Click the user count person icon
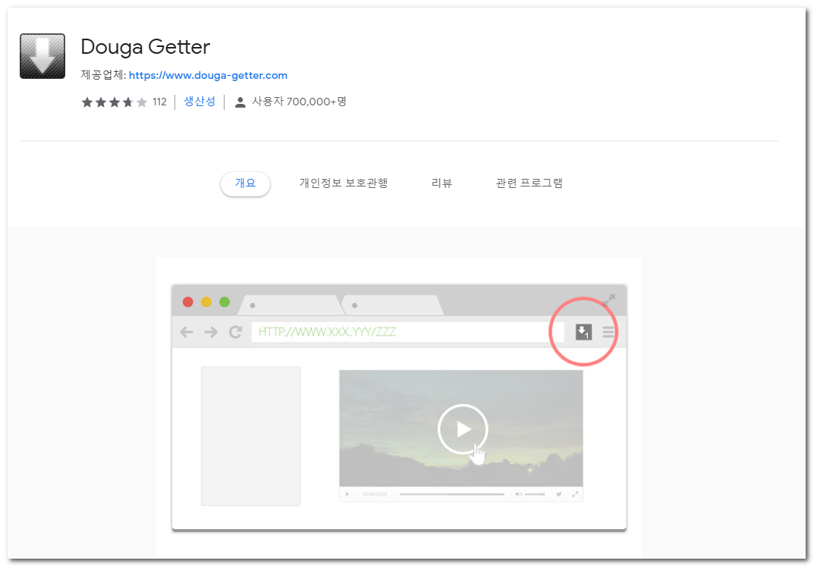The width and height of the screenshot is (814, 567). (240, 102)
